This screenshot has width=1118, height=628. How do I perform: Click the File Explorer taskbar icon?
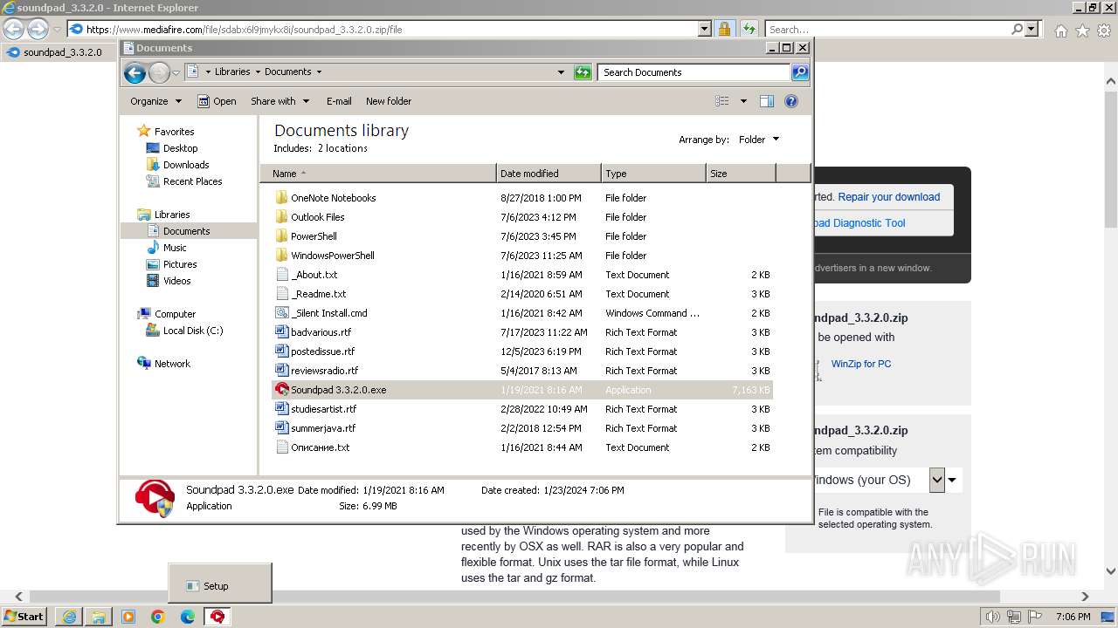(x=99, y=617)
